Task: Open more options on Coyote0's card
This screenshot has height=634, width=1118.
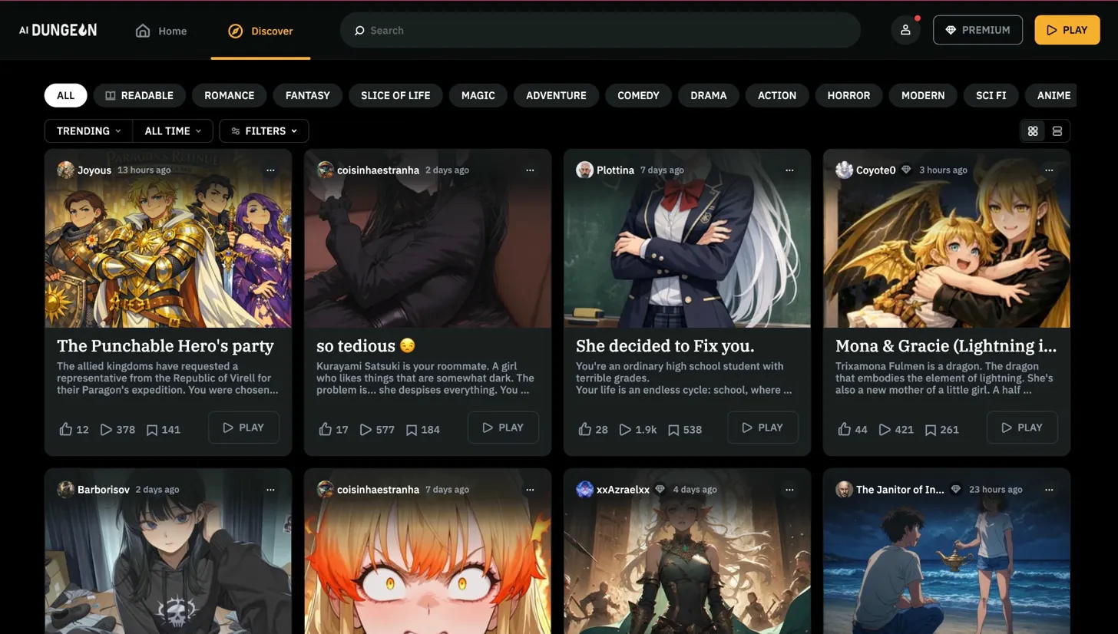Action: 1049,170
